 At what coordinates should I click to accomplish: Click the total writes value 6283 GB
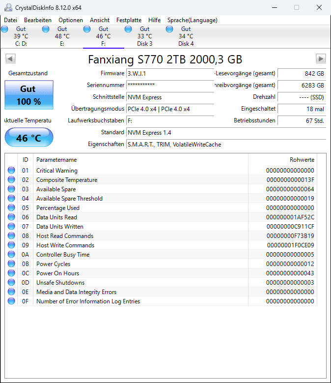tap(302, 85)
